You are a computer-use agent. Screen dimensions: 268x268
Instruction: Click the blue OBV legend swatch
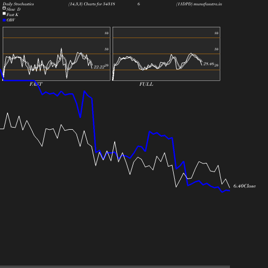[x=4, y=20]
